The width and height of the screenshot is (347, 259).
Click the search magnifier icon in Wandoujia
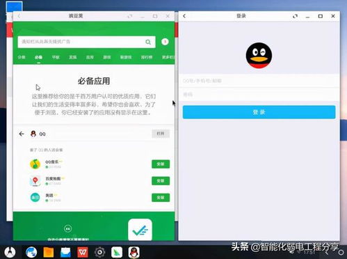click(x=148, y=42)
